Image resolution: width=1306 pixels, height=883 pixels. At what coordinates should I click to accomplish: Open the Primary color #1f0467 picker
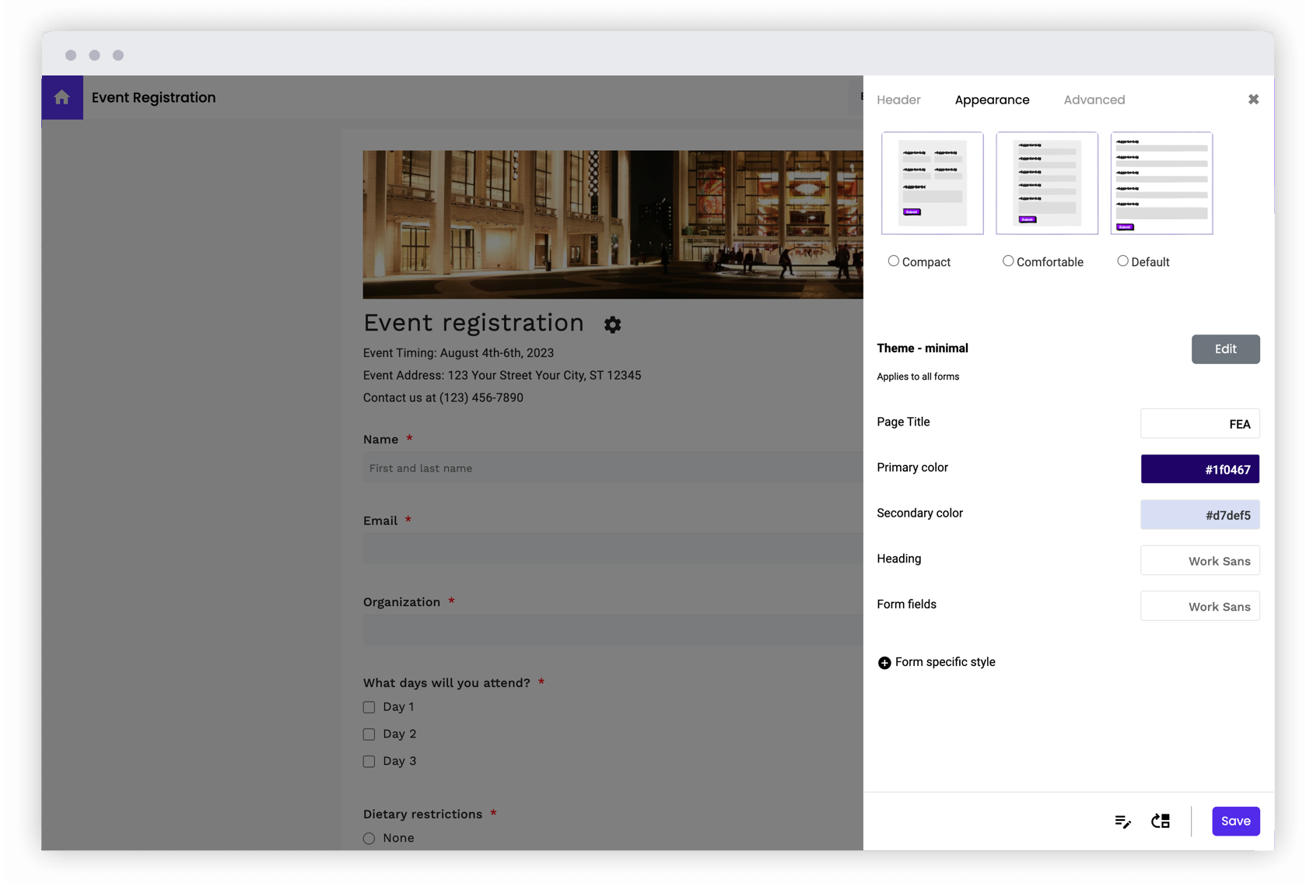(1199, 468)
